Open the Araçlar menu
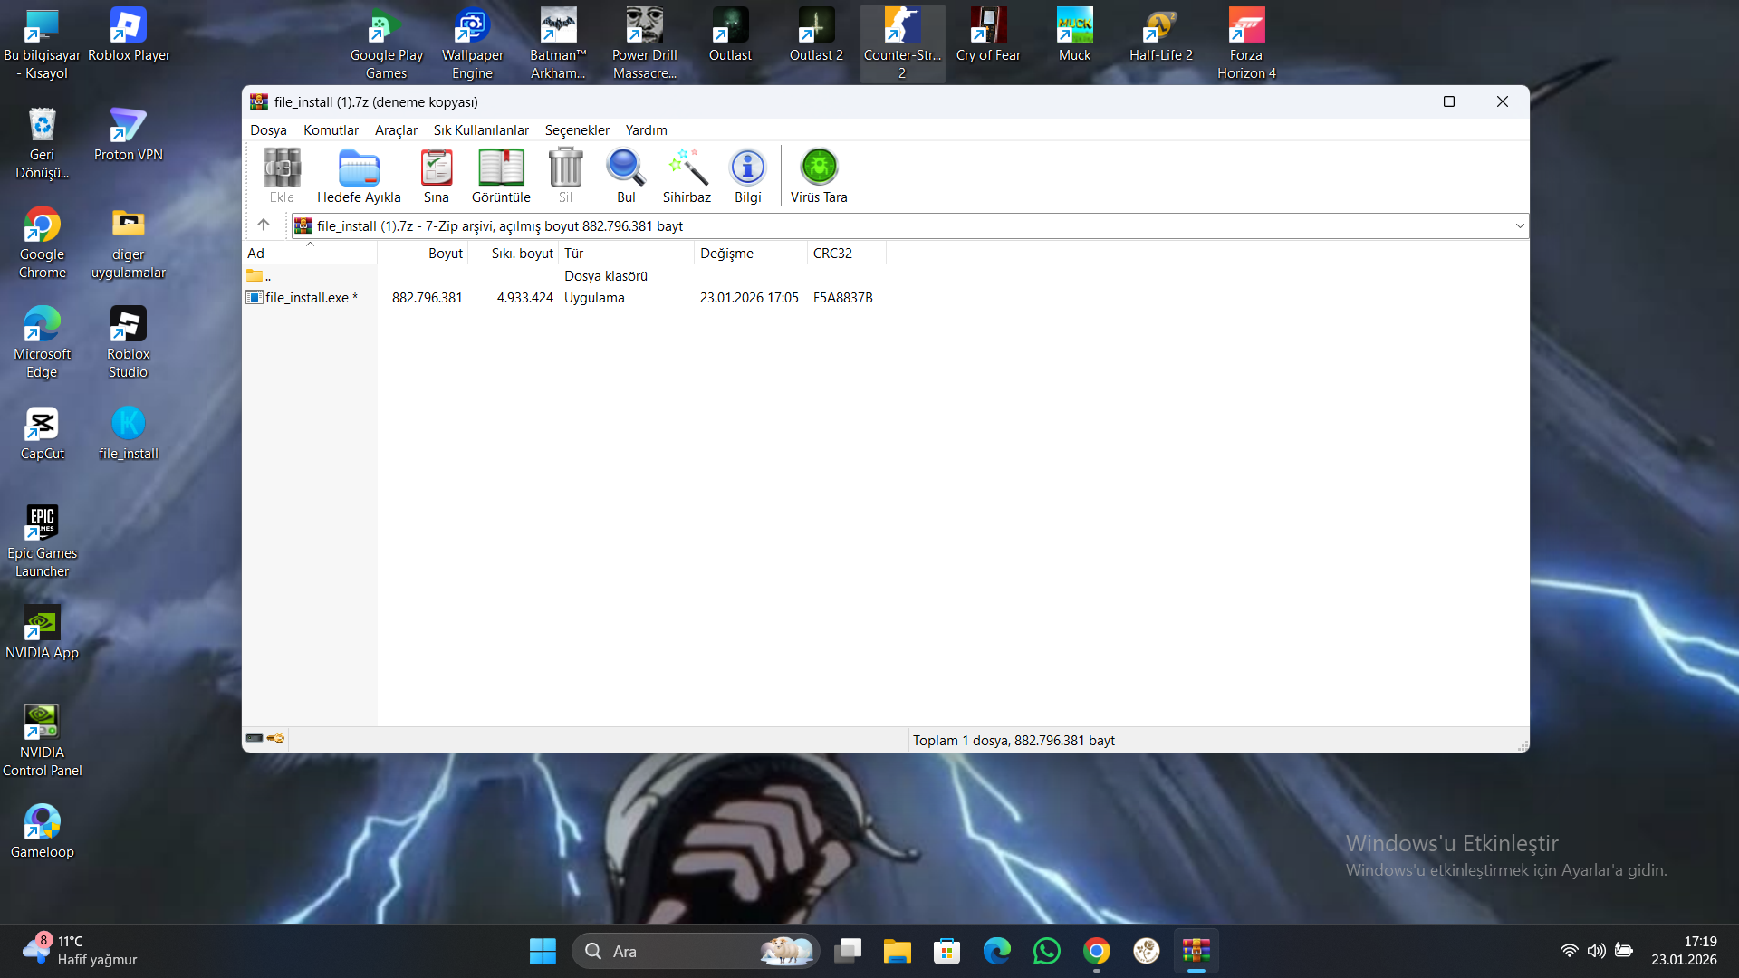The height and width of the screenshot is (978, 1739). click(x=396, y=130)
